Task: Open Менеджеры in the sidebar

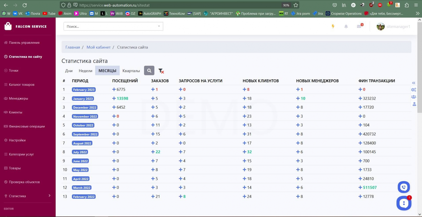Action: 18,98
